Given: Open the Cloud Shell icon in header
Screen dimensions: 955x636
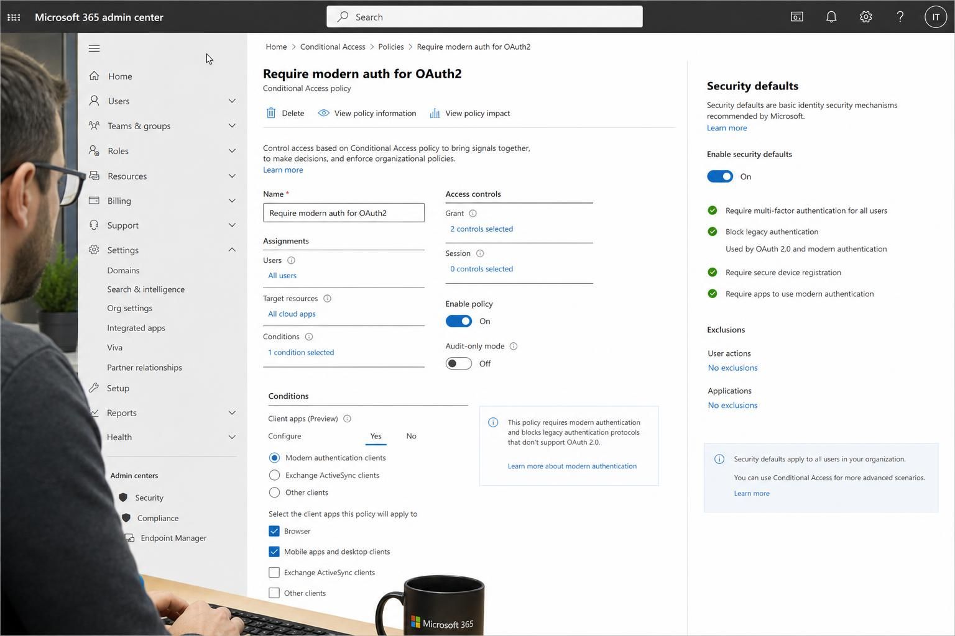Looking at the screenshot, I should [796, 17].
